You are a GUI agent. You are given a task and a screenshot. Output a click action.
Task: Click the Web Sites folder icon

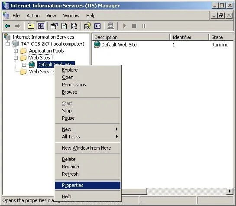coord(23,58)
